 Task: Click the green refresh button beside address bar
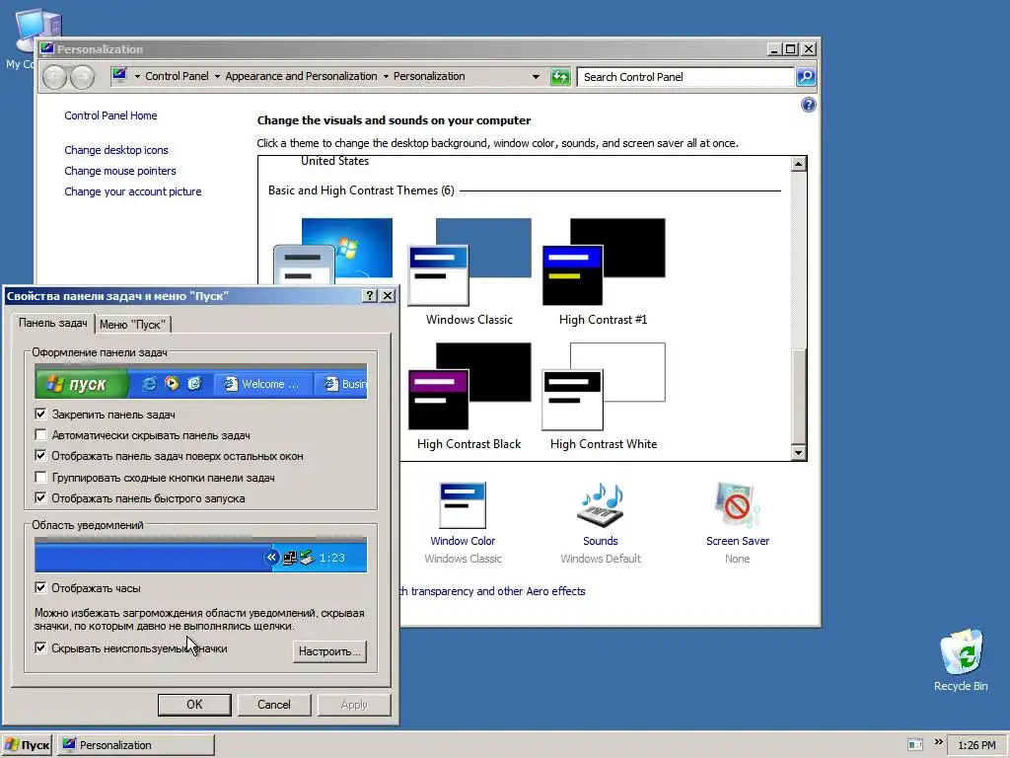click(560, 77)
